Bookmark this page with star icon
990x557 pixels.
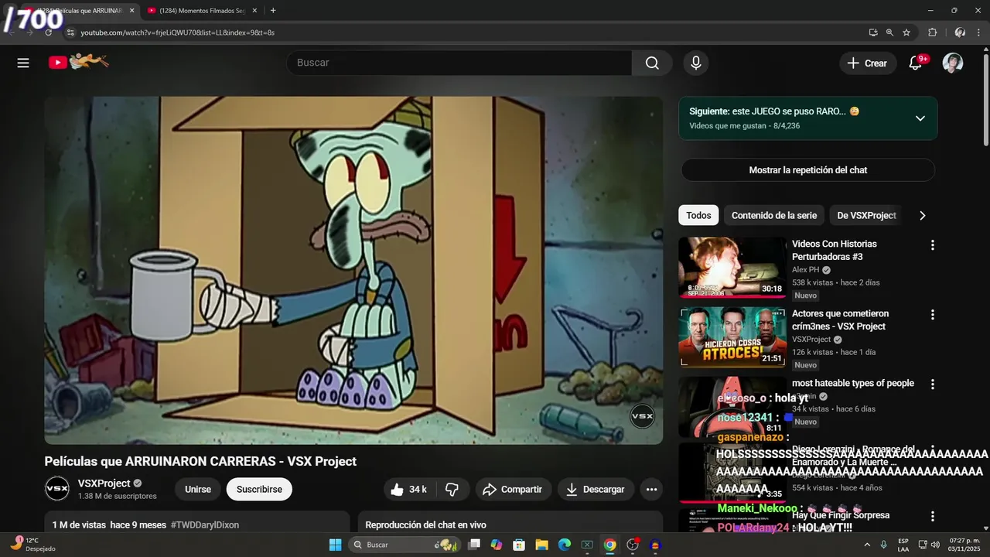906,32
